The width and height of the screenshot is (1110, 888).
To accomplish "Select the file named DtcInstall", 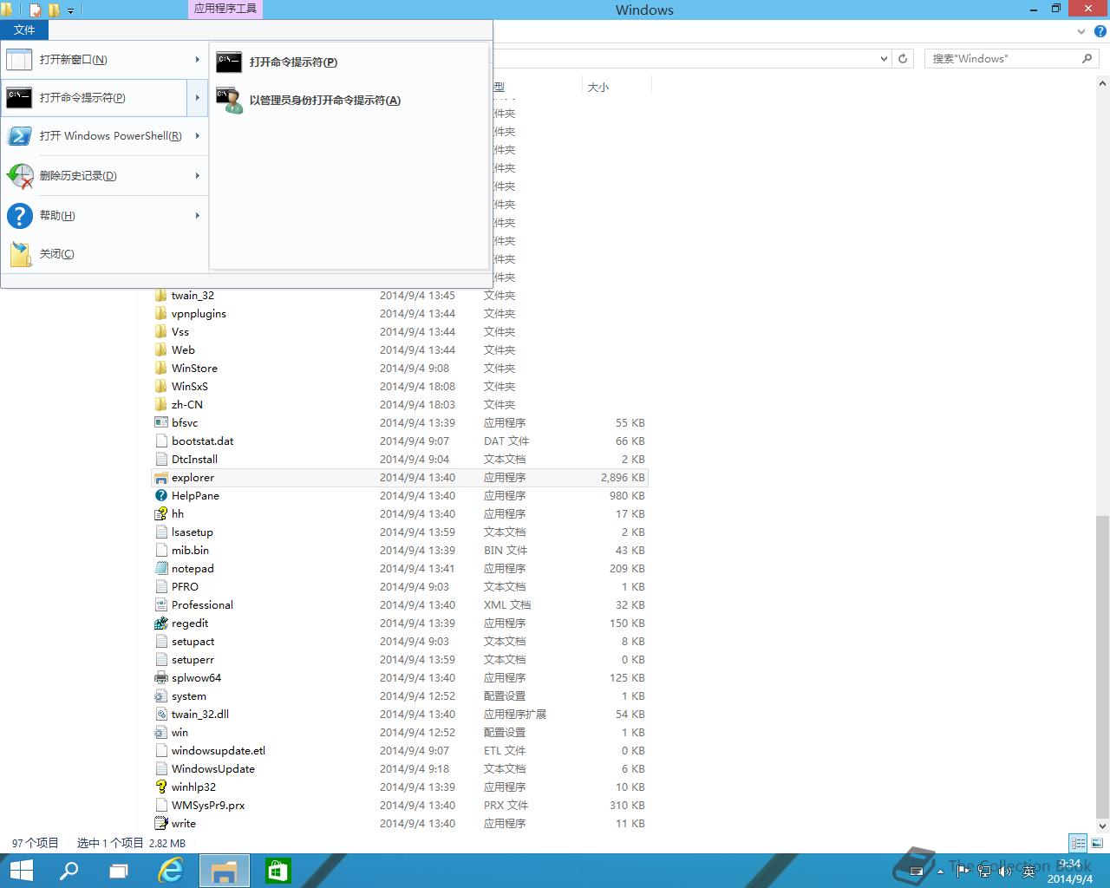I will (194, 460).
